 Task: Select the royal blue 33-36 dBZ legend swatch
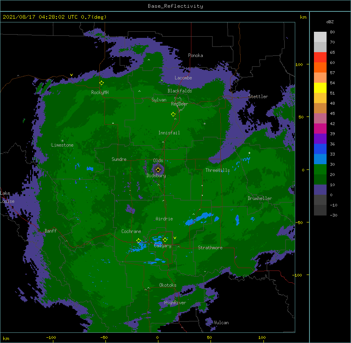(x=320, y=149)
